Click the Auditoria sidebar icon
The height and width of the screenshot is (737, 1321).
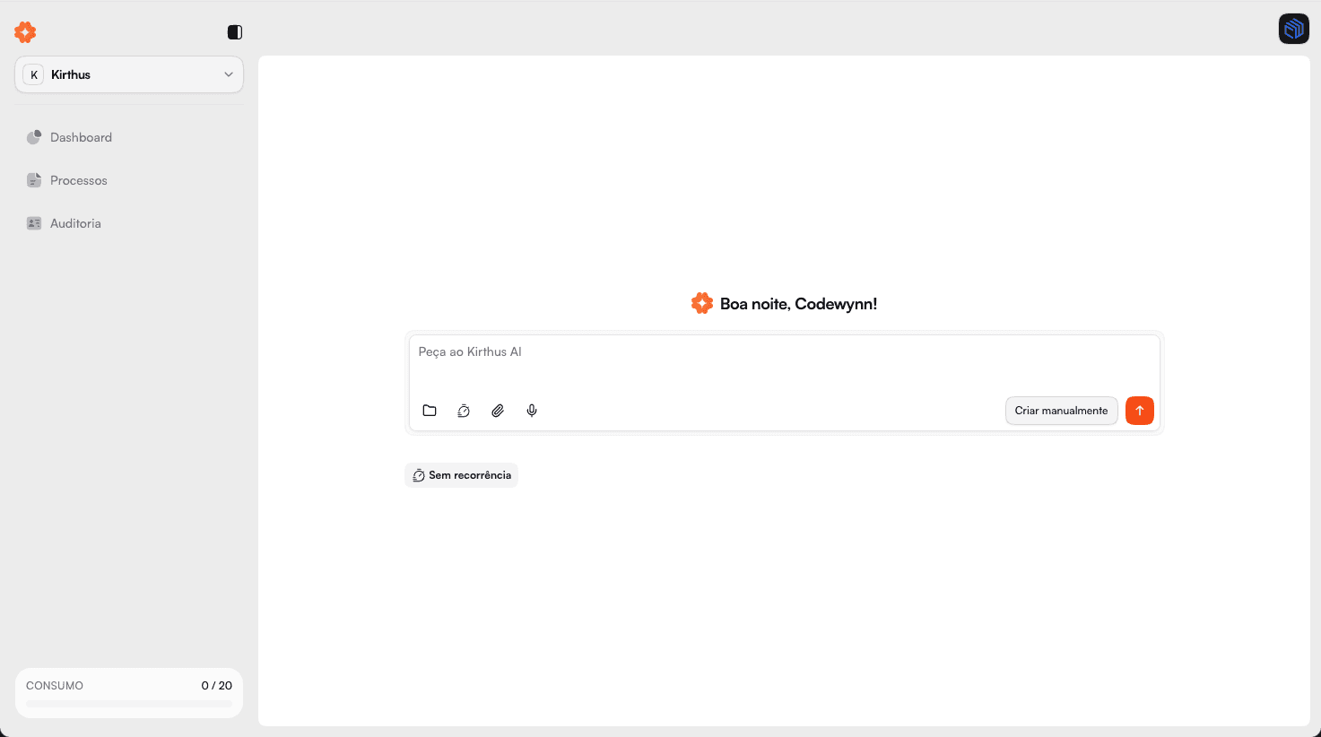[34, 223]
